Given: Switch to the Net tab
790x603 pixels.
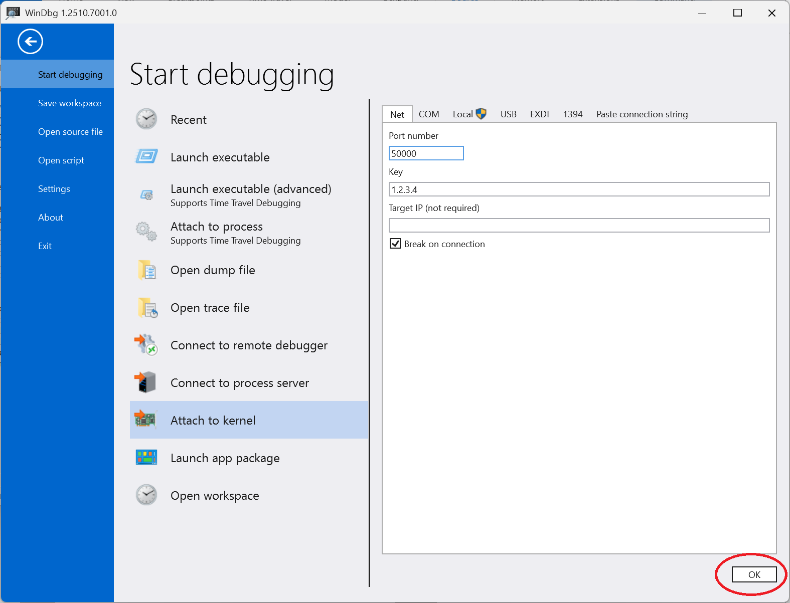Looking at the screenshot, I should 397,114.
